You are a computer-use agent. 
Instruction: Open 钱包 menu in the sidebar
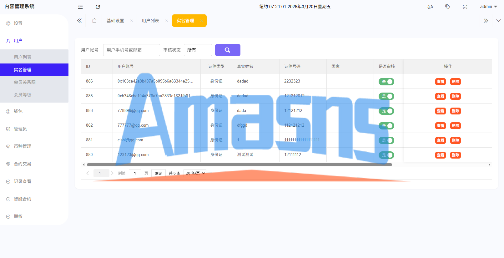click(x=18, y=111)
